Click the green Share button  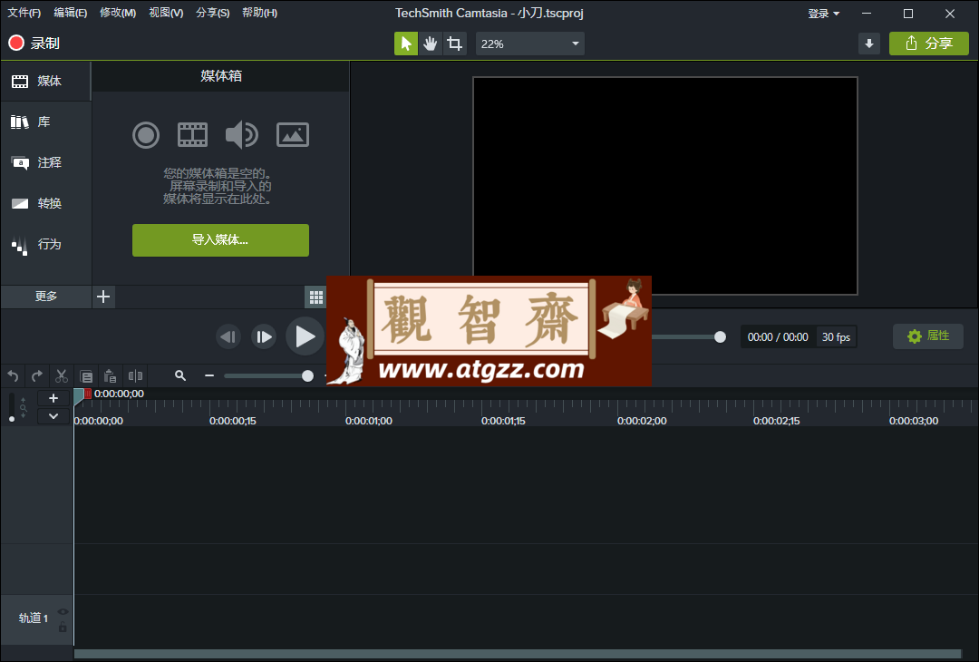pyautogui.click(x=929, y=44)
